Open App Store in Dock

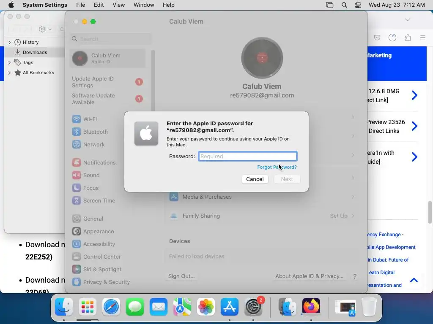point(230,307)
